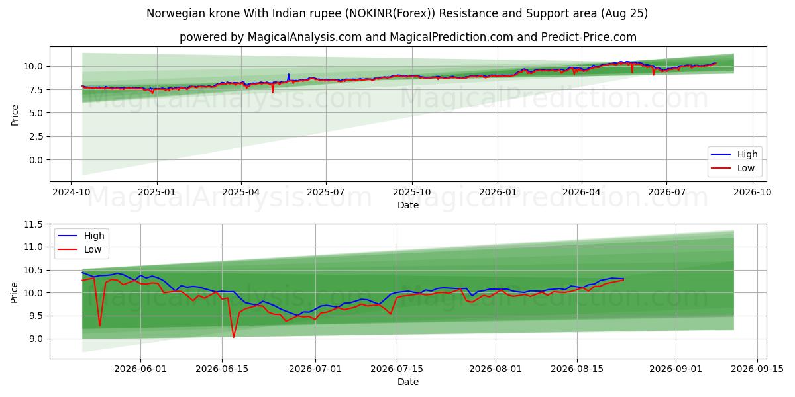Screen dimensions: 795x397
Task: Click 'High' in the bottom chart legend
Action: [x=95, y=236]
